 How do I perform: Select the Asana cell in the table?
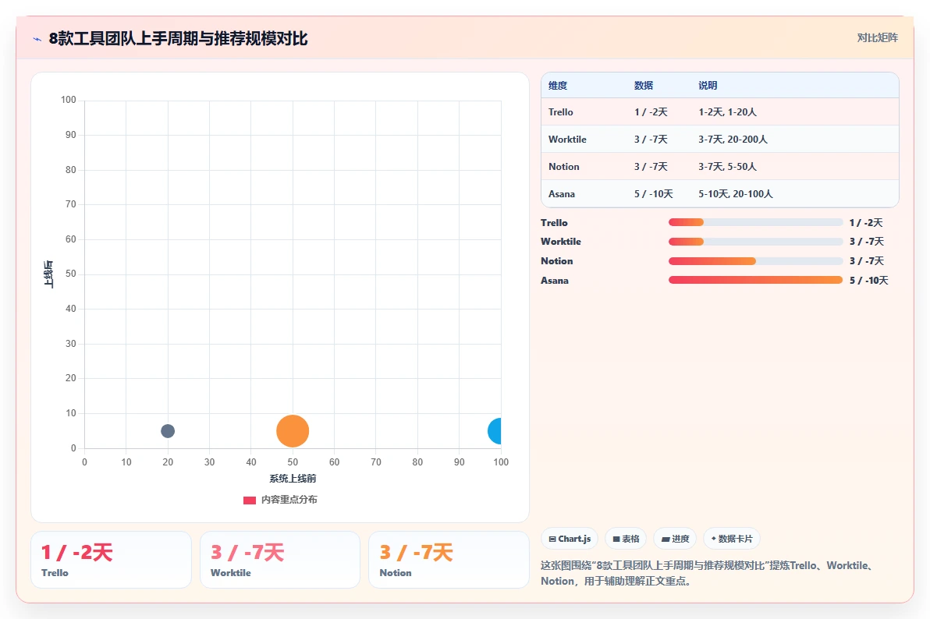[x=561, y=194]
